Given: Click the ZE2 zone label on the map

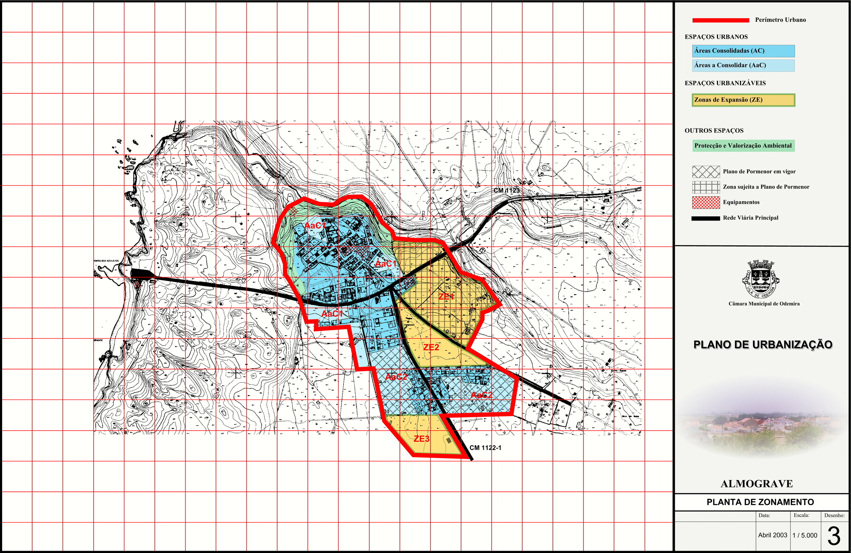Looking at the screenshot, I should coord(431,347).
